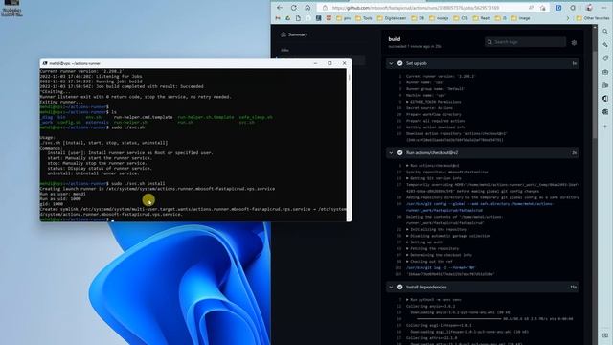Open browser settings and more menu

[603, 8]
